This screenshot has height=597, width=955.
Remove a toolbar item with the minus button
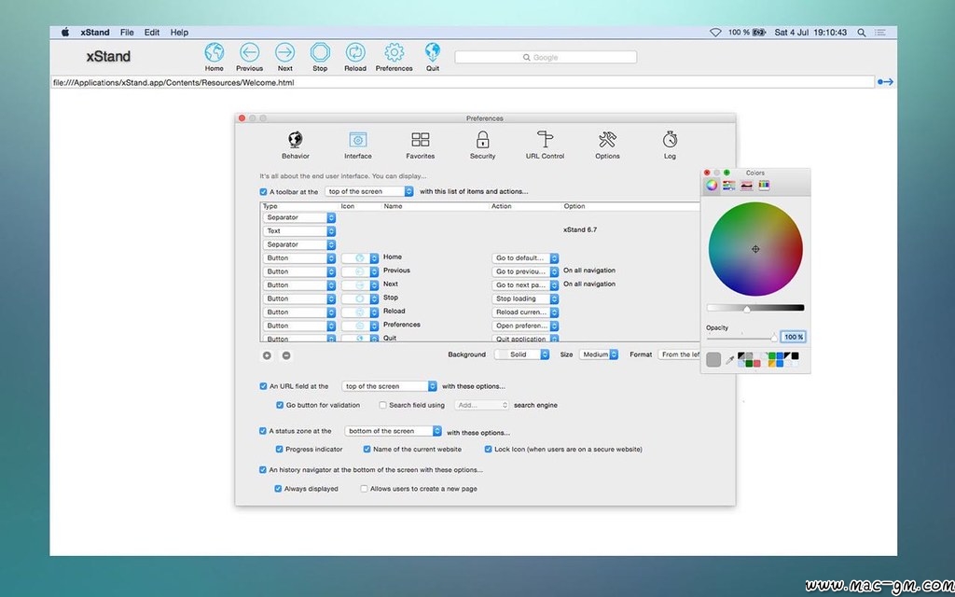point(286,355)
